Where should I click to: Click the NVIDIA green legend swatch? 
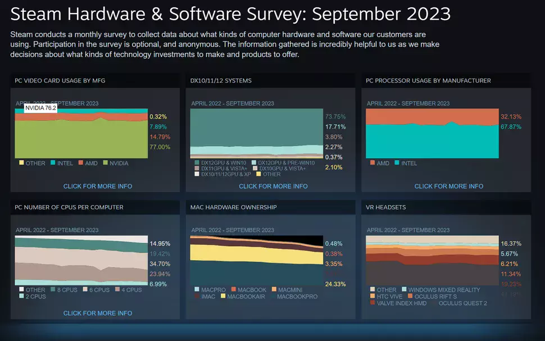tap(105, 163)
